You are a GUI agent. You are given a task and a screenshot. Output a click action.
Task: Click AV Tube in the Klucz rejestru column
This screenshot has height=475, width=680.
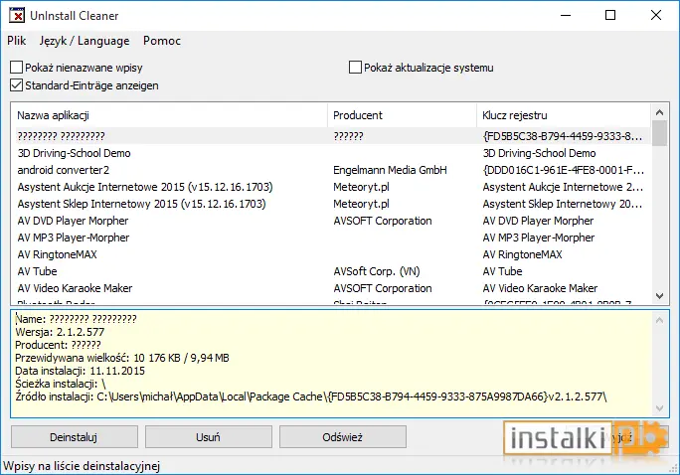coord(503,271)
